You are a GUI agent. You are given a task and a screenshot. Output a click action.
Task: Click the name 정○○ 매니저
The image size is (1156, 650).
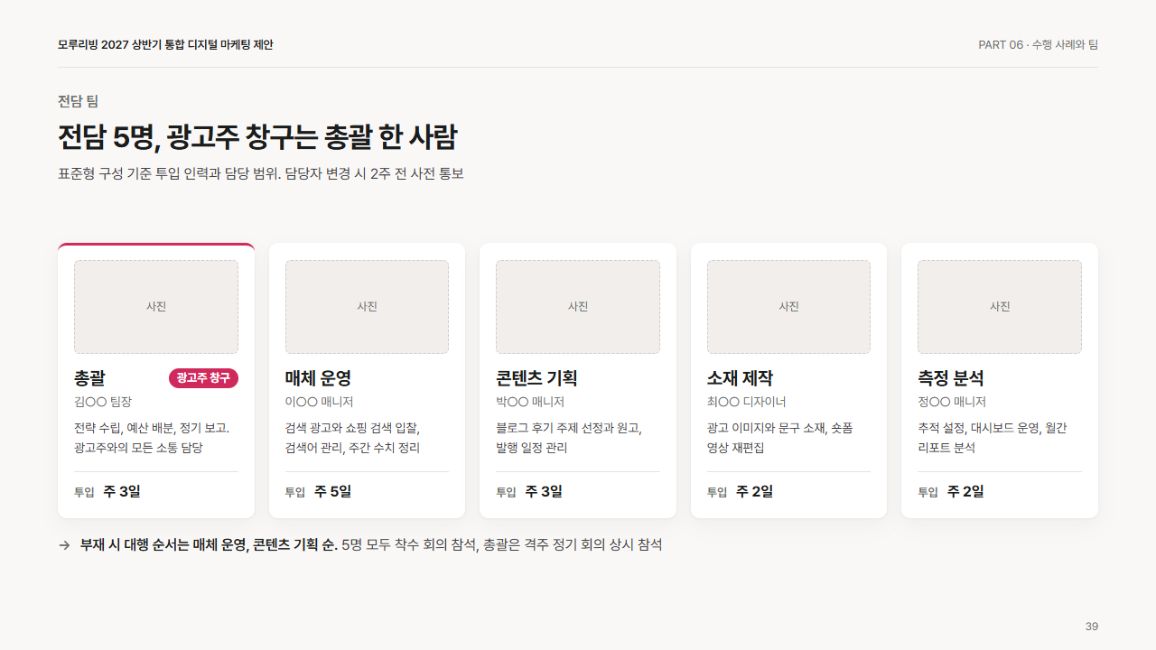click(x=952, y=402)
